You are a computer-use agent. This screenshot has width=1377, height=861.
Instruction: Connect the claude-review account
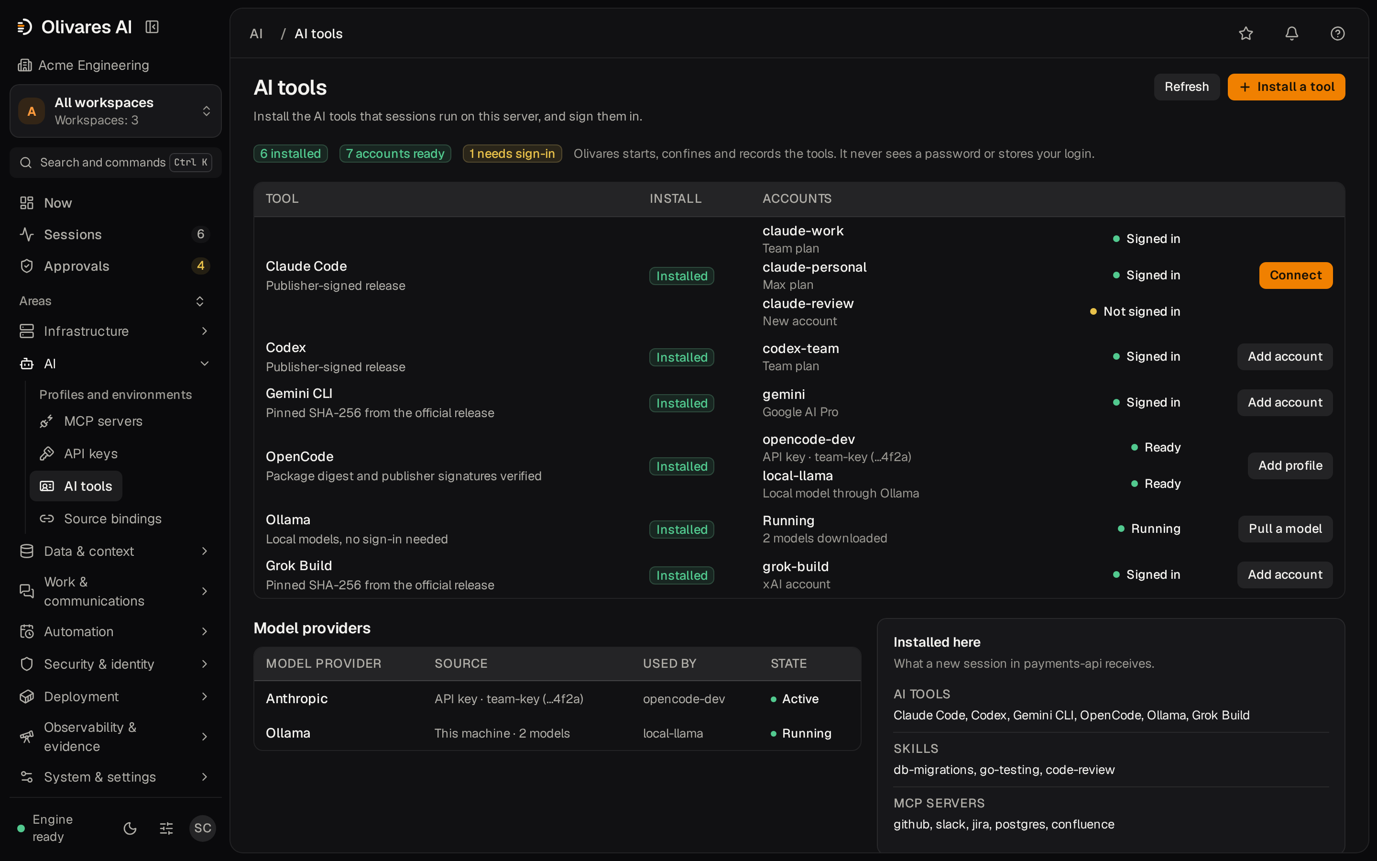click(x=1296, y=276)
